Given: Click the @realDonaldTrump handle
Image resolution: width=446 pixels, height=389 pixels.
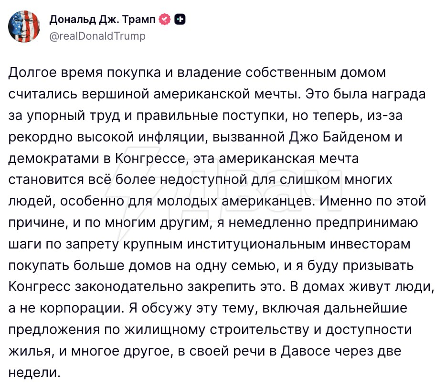Looking at the screenshot, I should coord(97,36).
